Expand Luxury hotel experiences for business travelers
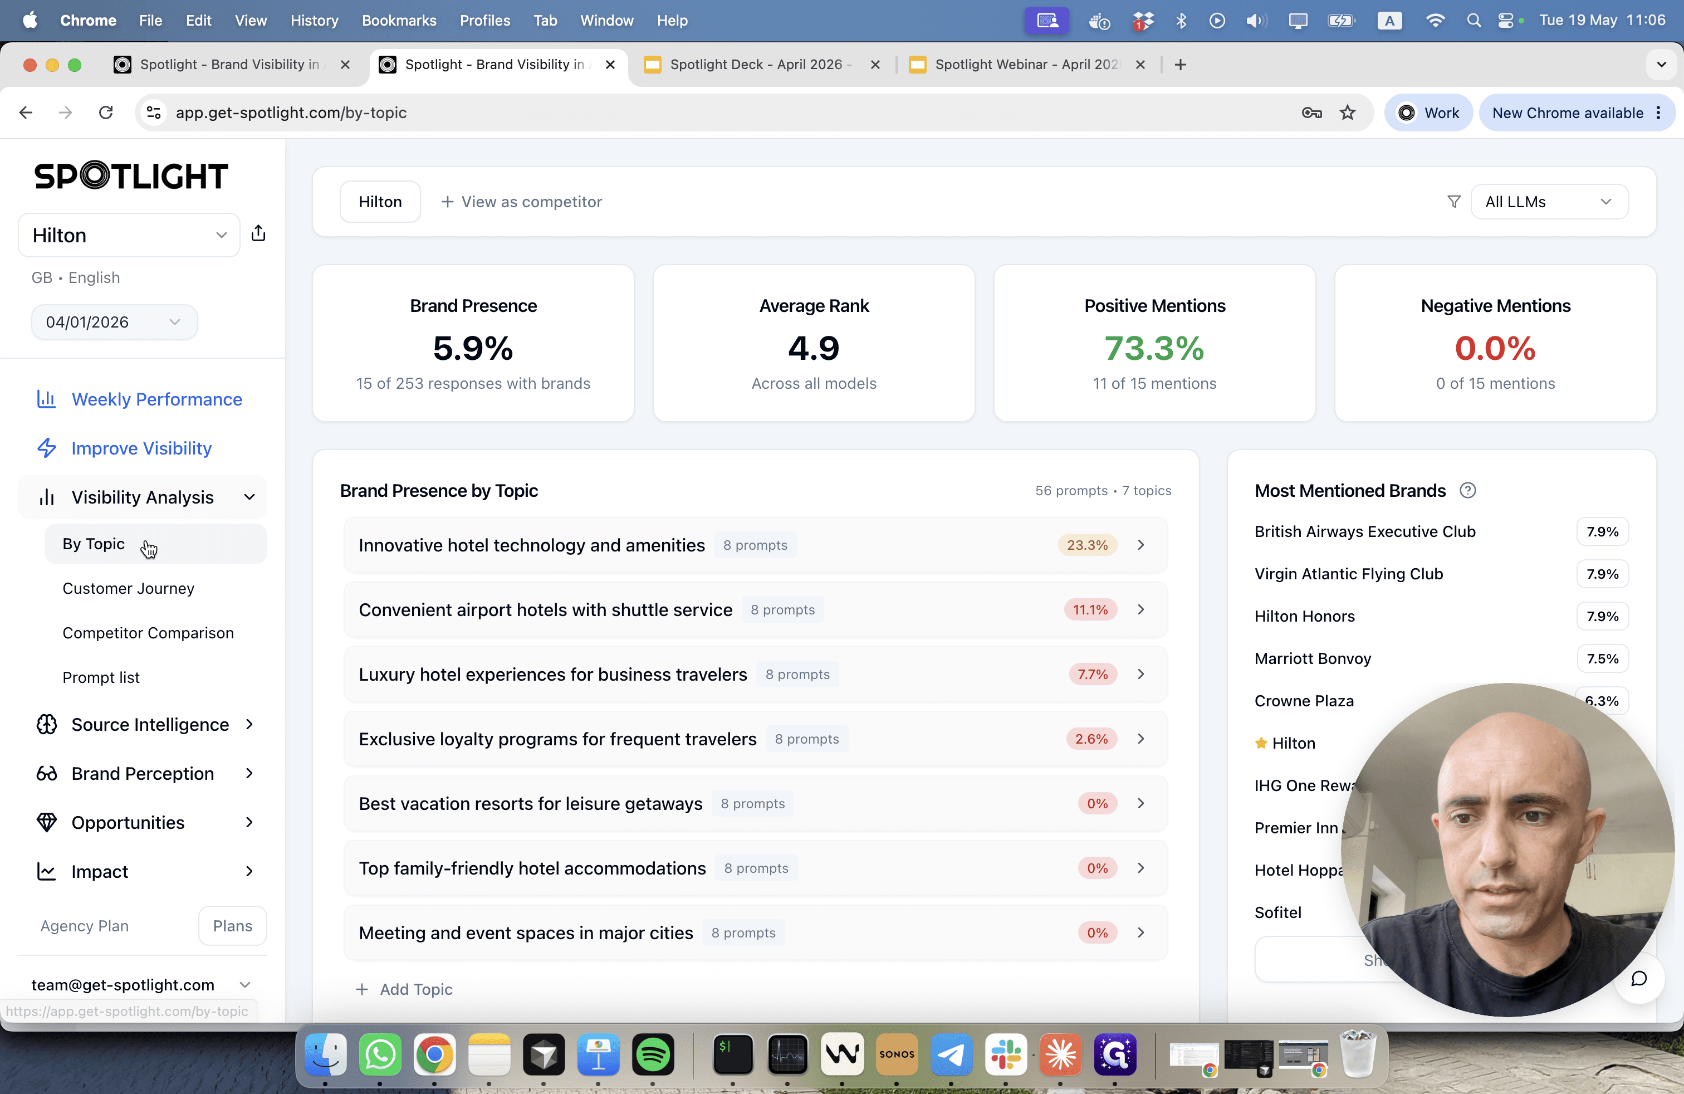Image resolution: width=1684 pixels, height=1094 pixels. point(755,673)
